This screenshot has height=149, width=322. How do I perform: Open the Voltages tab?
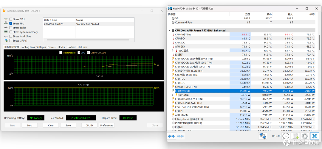pyautogui.click(x=41, y=47)
